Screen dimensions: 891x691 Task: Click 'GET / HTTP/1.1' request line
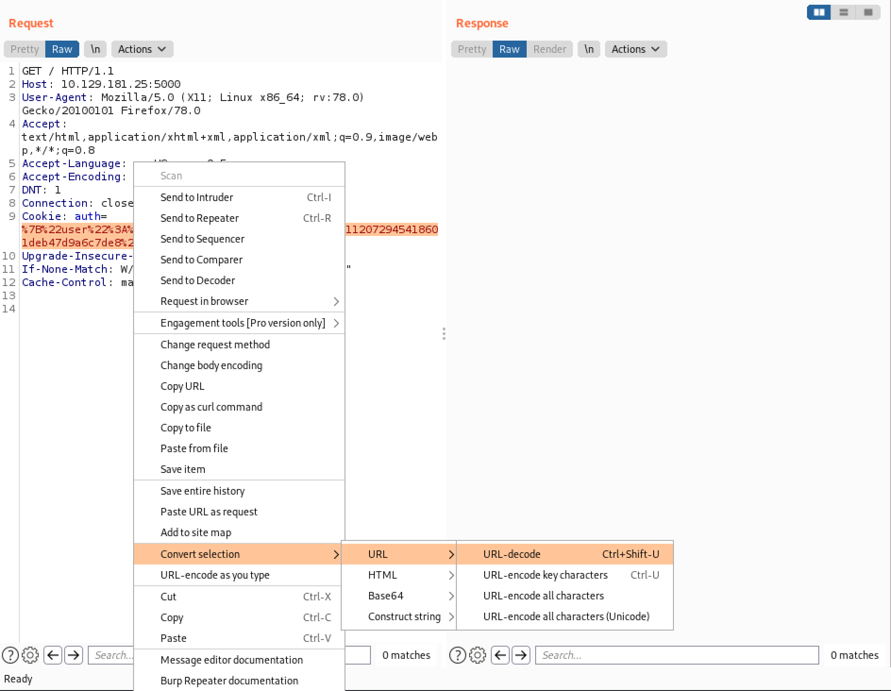(68, 71)
